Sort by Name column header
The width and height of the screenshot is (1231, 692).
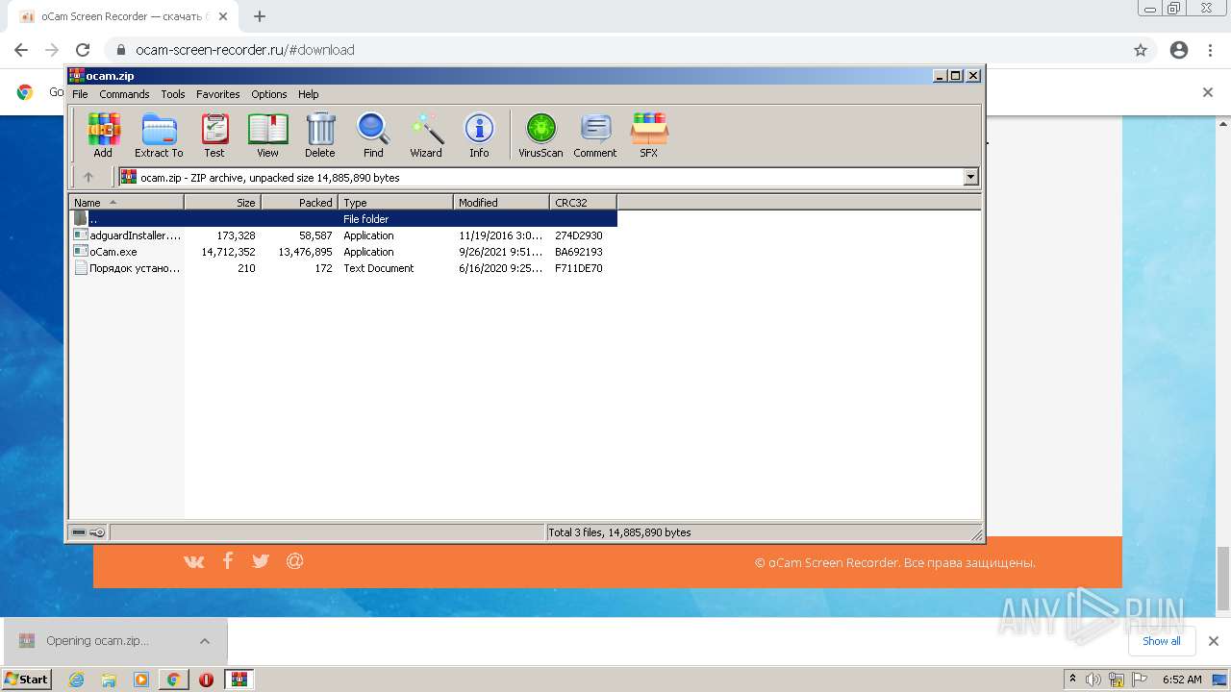point(126,203)
